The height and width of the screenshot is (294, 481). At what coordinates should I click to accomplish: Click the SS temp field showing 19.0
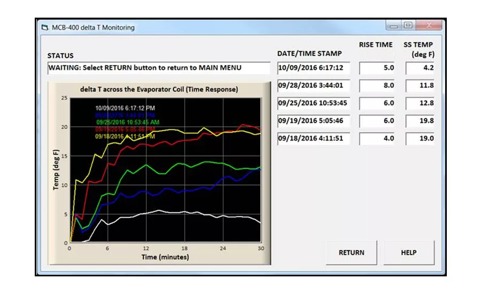tap(420, 138)
